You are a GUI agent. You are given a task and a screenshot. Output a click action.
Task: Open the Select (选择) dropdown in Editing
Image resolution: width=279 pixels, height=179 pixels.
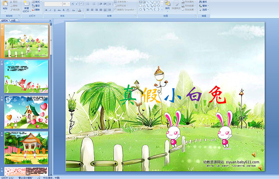(204, 10)
